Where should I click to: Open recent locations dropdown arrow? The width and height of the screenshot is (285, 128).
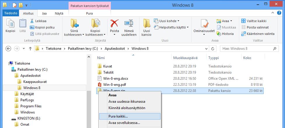click(x=24, y=49)
